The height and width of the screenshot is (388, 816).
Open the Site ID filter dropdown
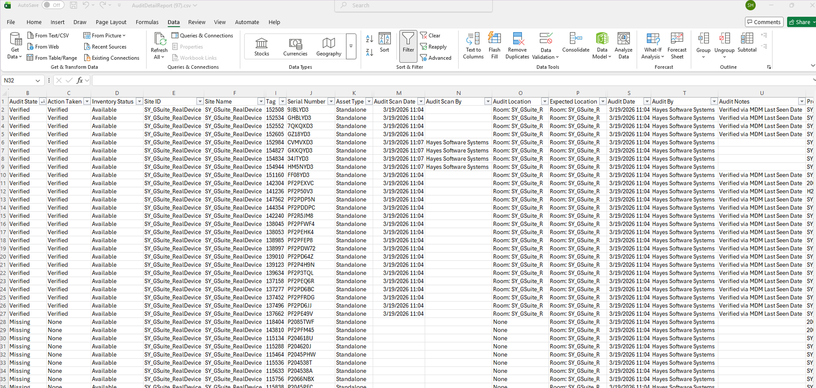pyautogui.click(x=200, y=101)
